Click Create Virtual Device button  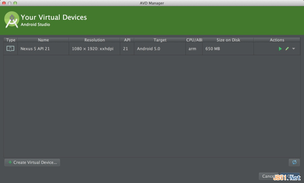(32, 162)
